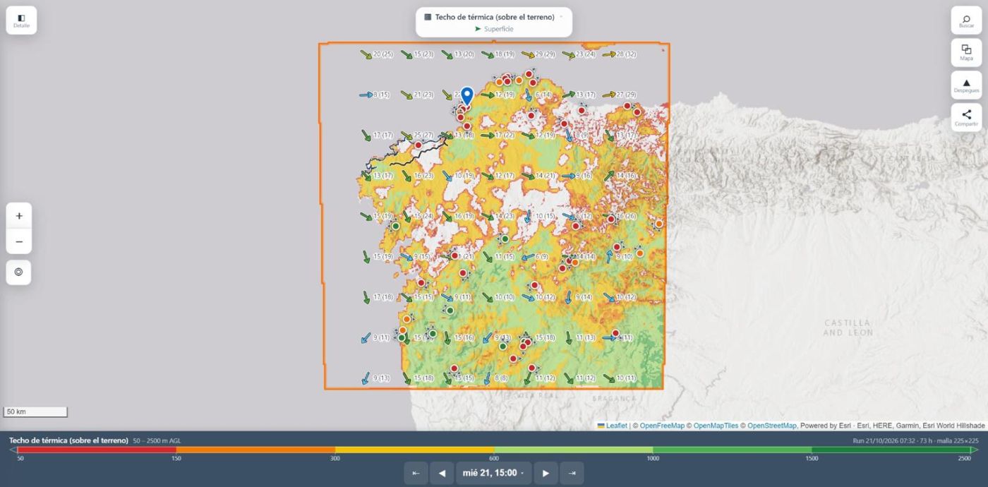Open the Buscar search tool
The width and height of the screenshot is (988, 487).
point(966,20)
